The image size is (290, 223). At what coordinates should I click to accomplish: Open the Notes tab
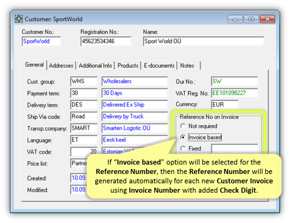point(189,66)
